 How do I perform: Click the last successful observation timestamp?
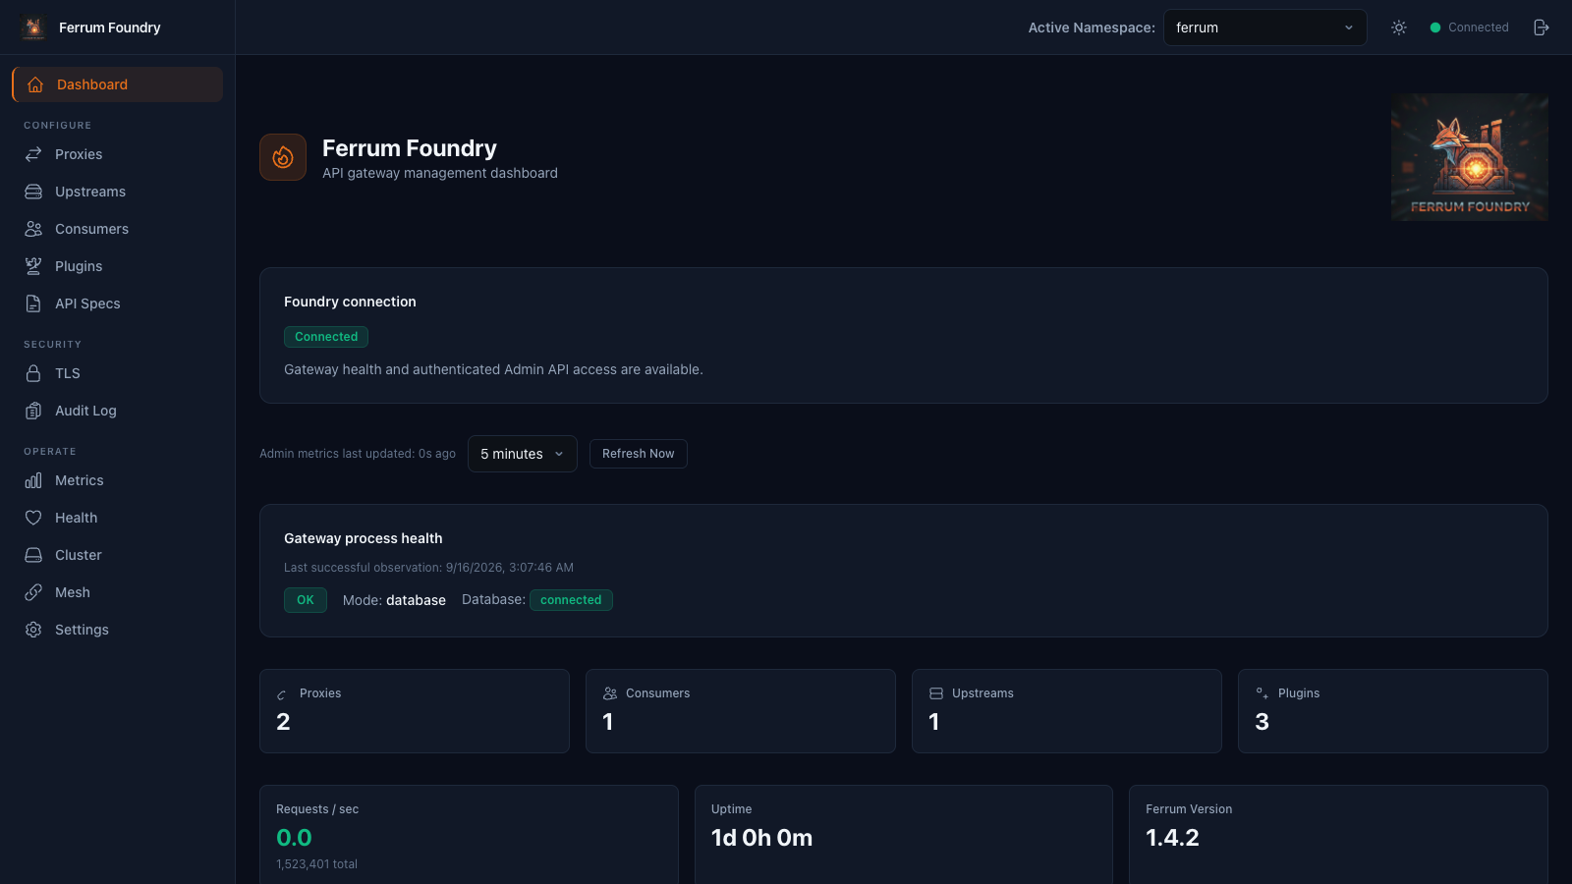click(428, 568)
